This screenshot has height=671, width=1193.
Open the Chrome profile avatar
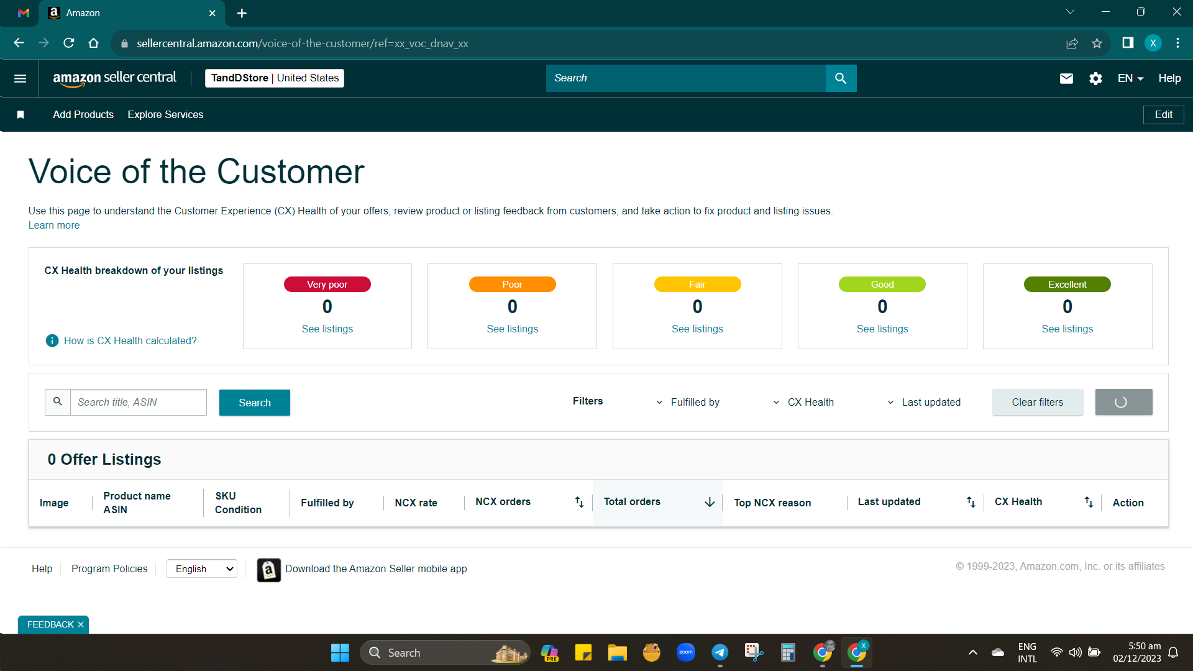click(x=1153, y=43)
